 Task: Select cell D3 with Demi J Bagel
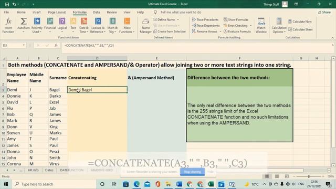pos(97,90)
